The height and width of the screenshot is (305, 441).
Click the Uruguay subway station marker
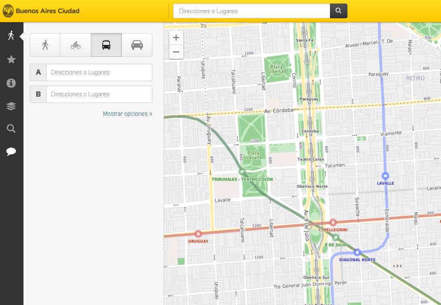[x=198, y=234]
